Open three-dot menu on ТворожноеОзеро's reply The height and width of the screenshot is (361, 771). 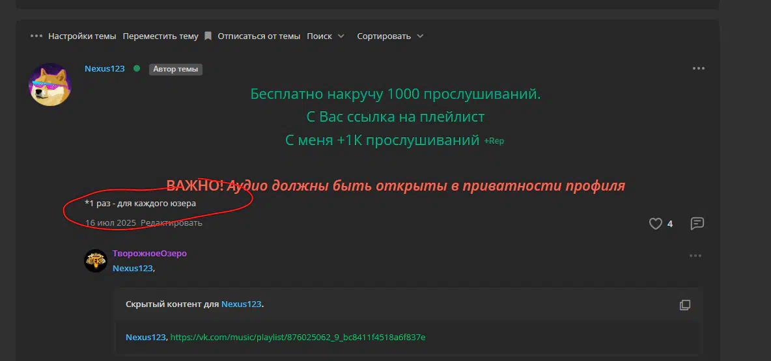click(695, 256)
